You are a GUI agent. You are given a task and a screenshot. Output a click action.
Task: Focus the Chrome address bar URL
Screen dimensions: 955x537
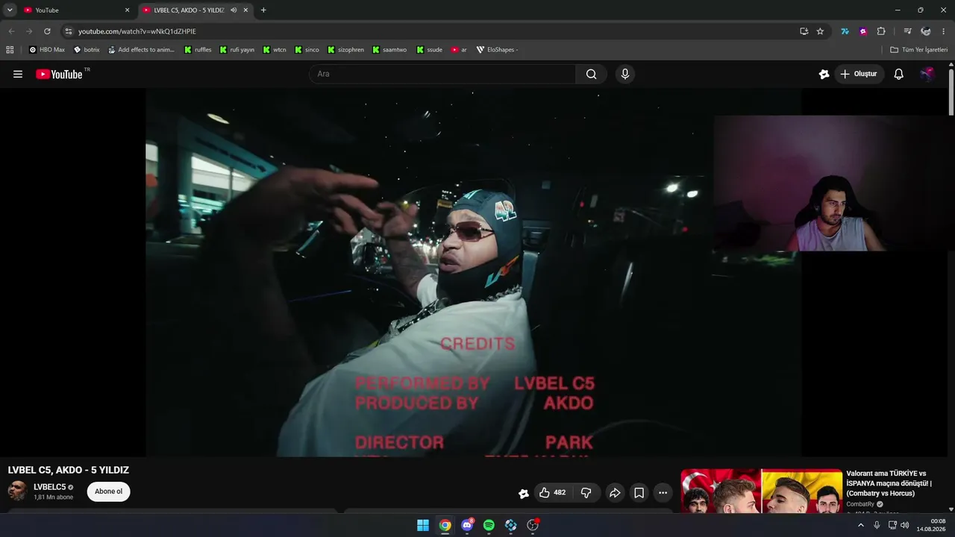pyautogui.click(x=137, y=31)
